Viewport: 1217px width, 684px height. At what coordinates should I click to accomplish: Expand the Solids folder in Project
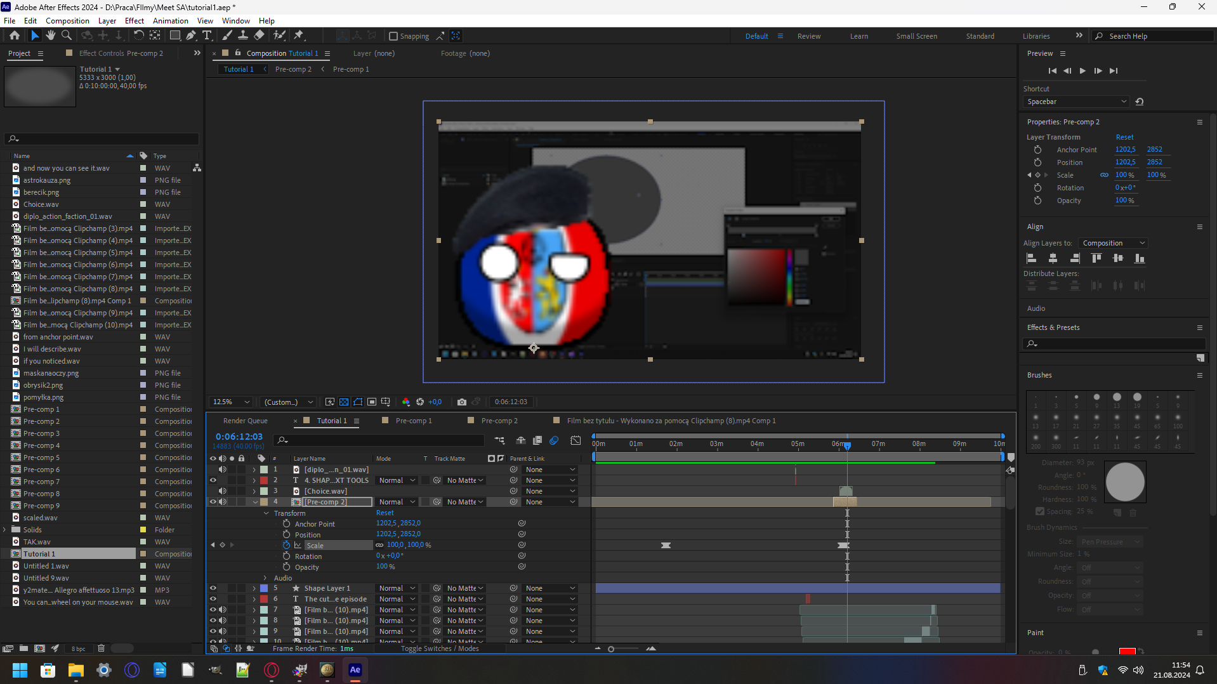5,530
